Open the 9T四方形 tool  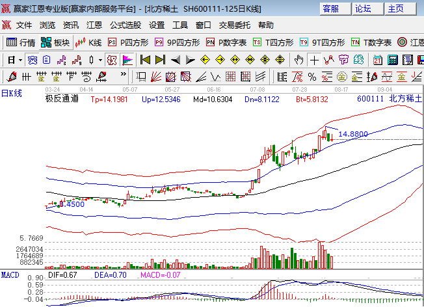(323, 42)
